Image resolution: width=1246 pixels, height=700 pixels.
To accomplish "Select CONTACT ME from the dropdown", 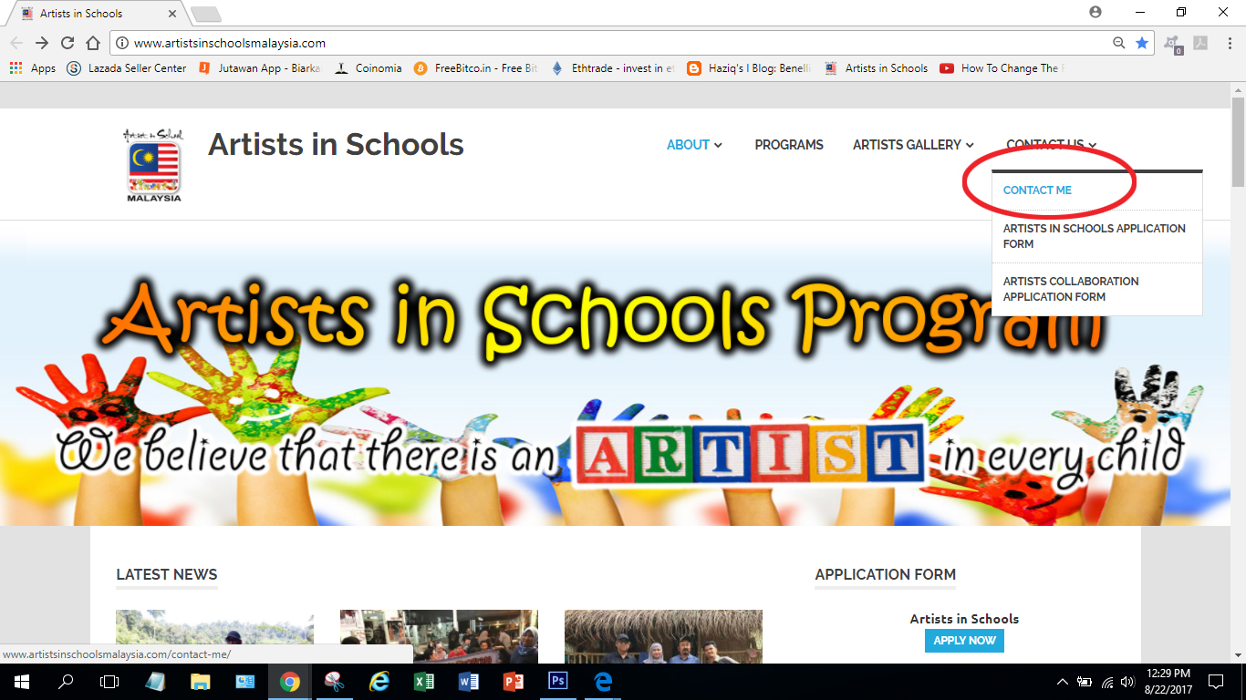I will pos(1037,190).
